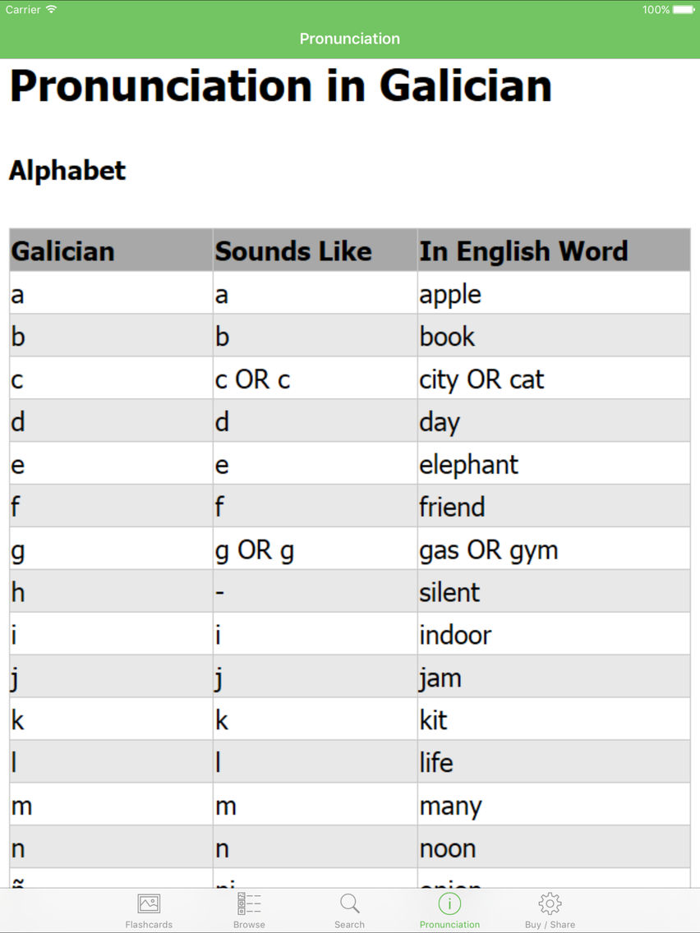Image resolution: width=700 pixels, height=933 pixels.
Task: Select the letter 'a' row in table
Action: 107,293
